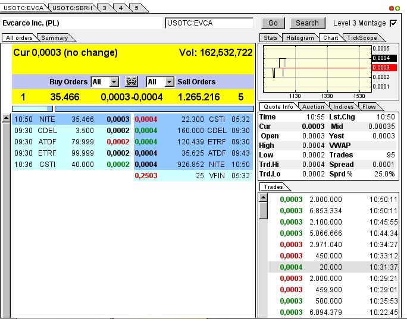Click the Mid value 0.00035

click(381, 127)
